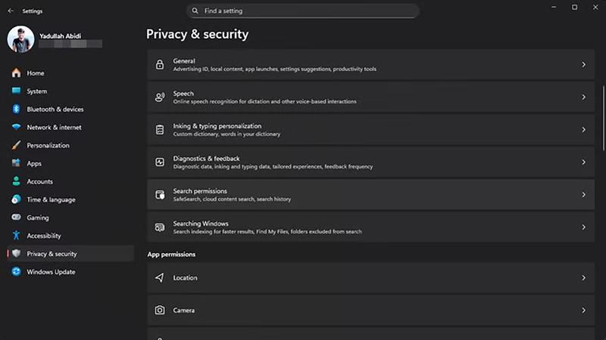
Task: Click the Network & internet Wi-Fi icon
Action: [16, 128]
